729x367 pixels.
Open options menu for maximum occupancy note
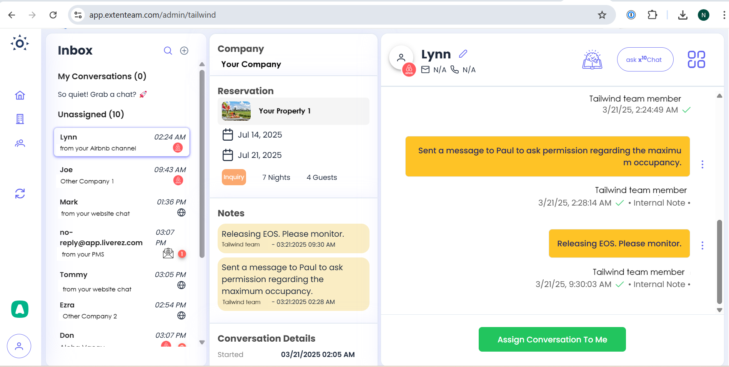pos(702,164)
